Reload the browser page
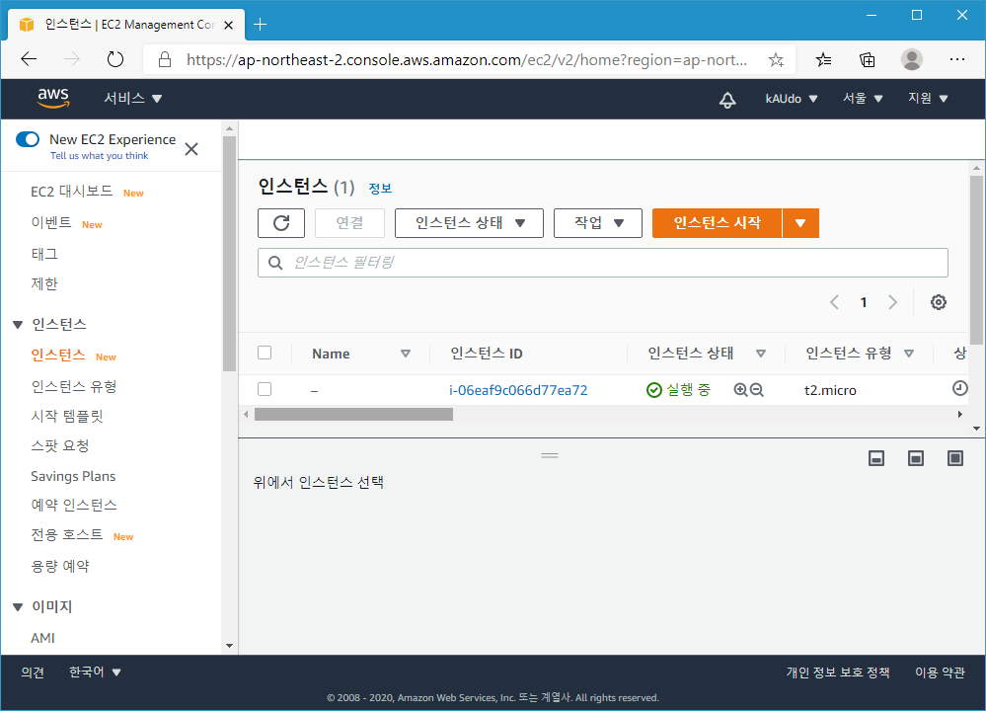This screenshot has width=986, height=711. click(115, 60)
